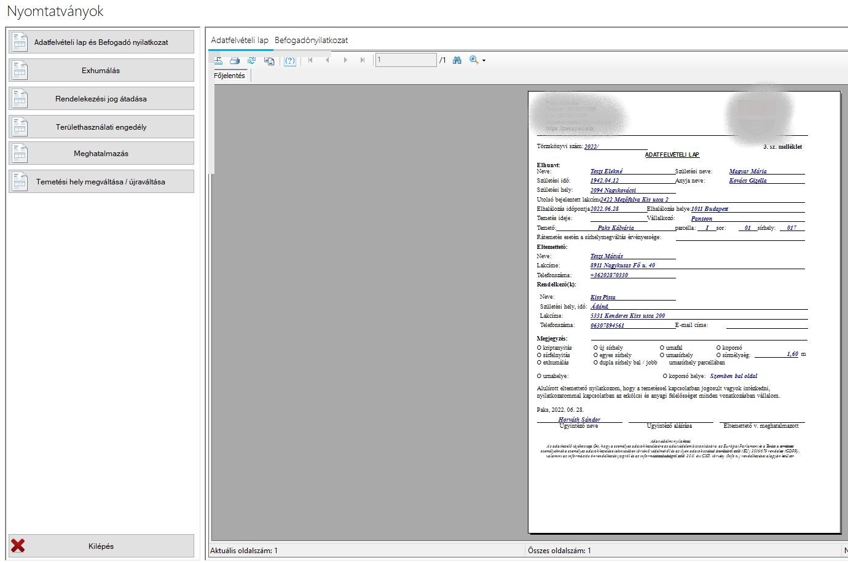Viewport: 848px width, 563px height.
Task: Select the Adatfelvételi lap tab
Action: [x=240, y=40]
